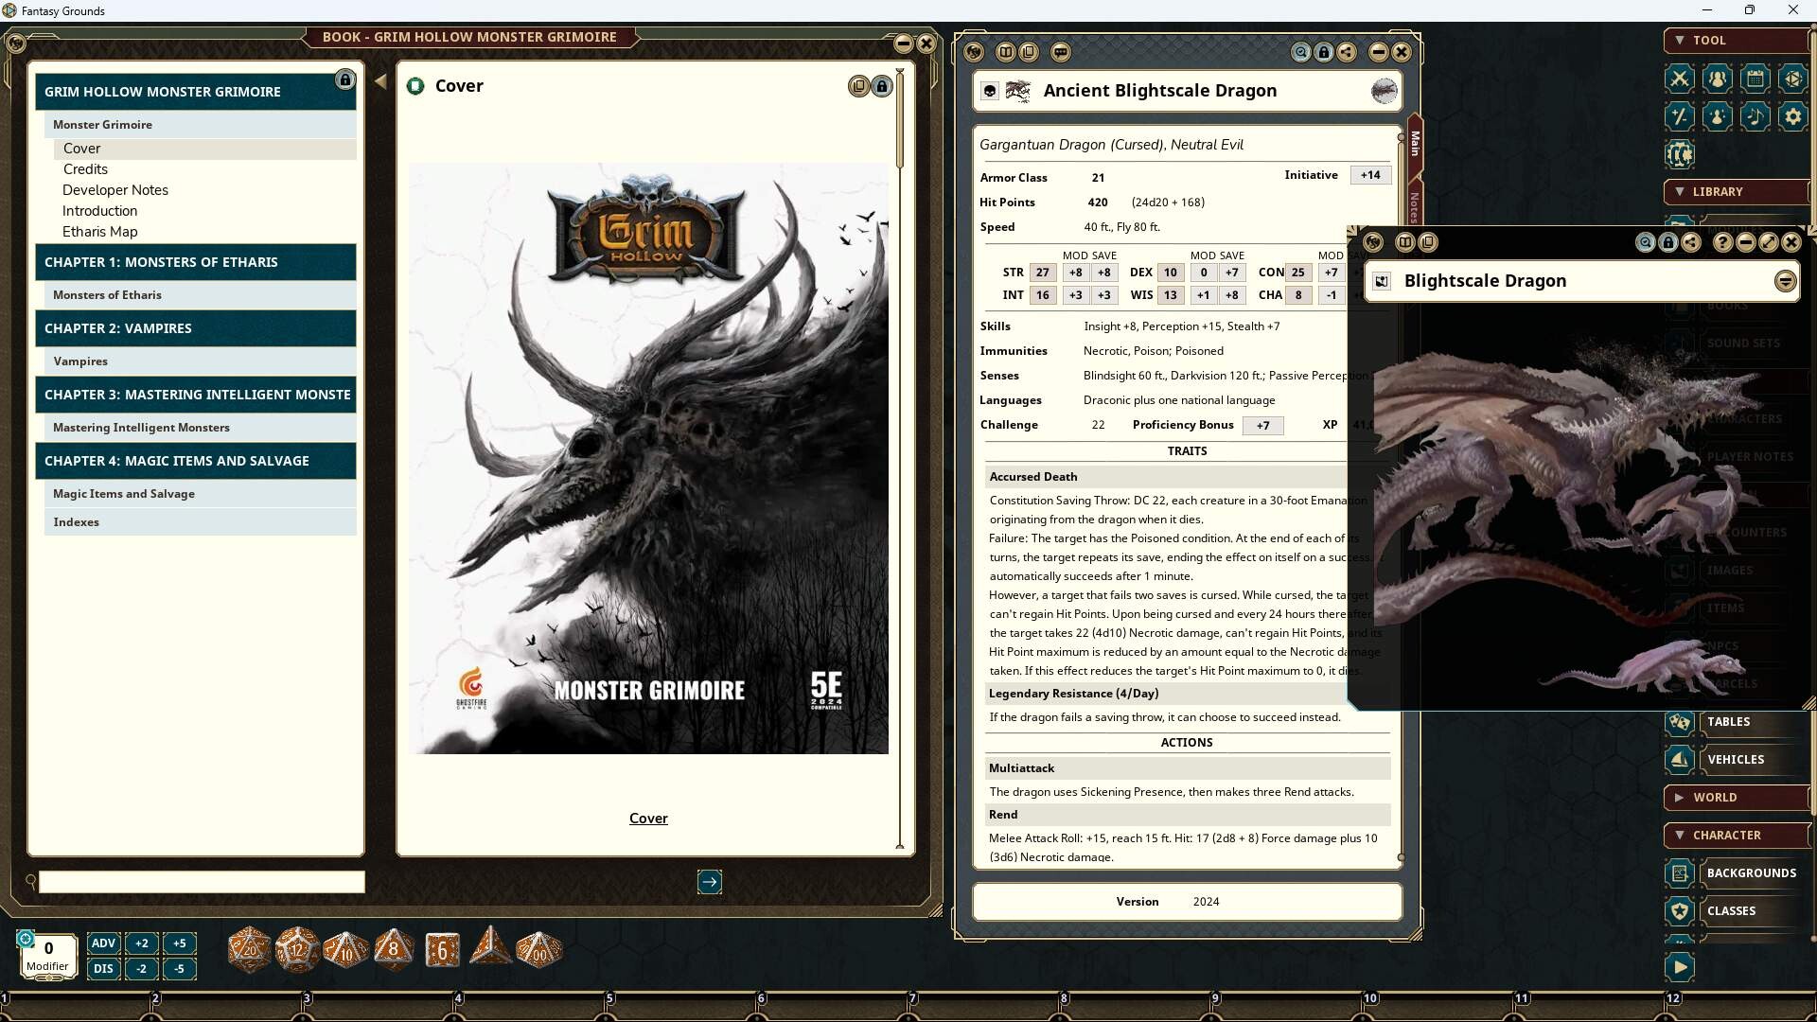
Task: Open the Etharis Map page
Action: pyautogui.click(x=99, y=232)
